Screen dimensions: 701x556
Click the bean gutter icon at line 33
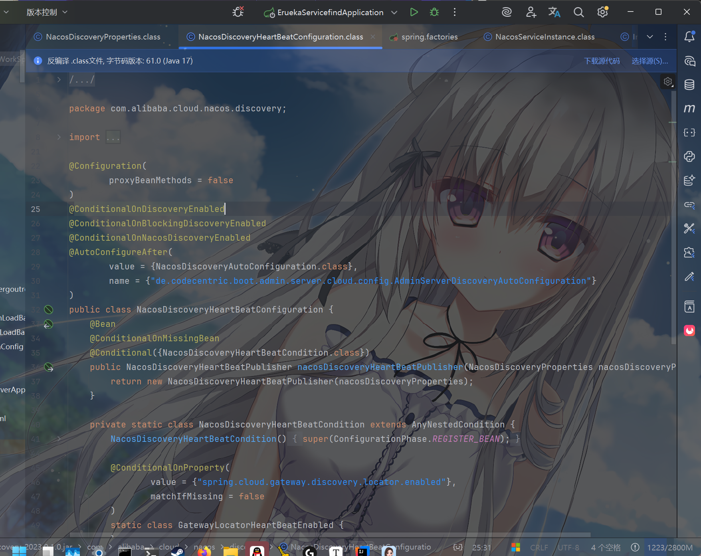coord(48,324)
